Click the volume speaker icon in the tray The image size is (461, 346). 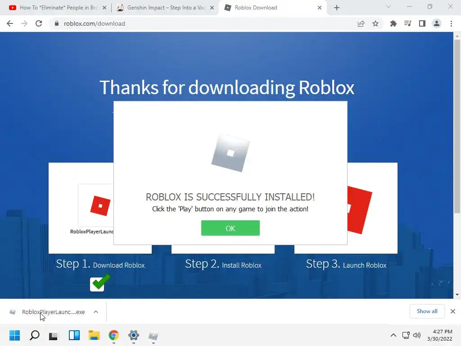coord(417,335)
